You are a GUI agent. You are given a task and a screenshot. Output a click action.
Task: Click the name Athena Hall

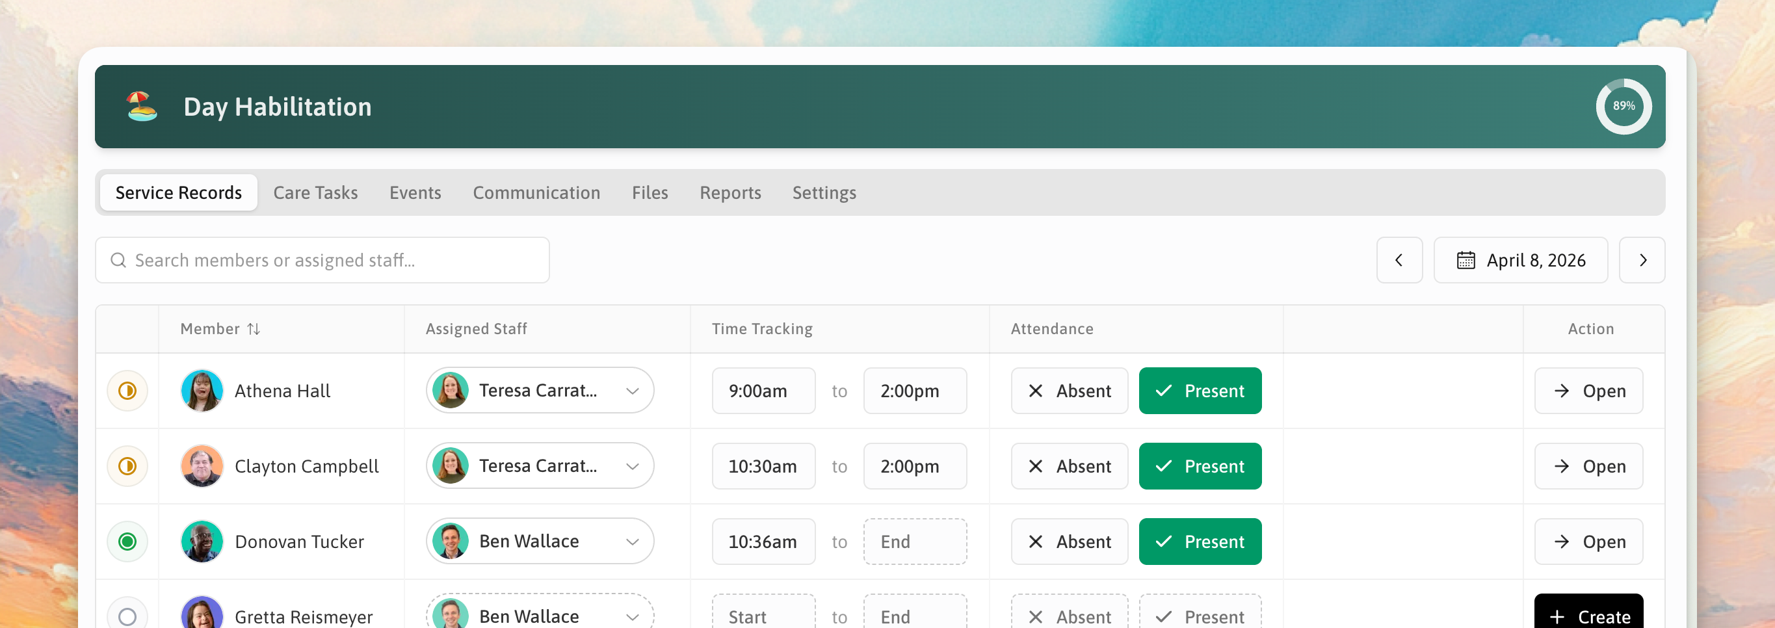tap(283, 391)
